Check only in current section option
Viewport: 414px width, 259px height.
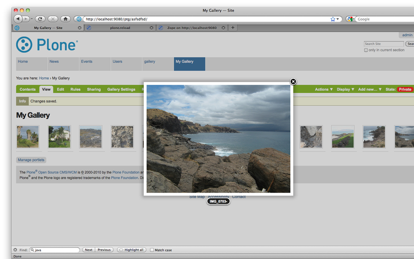coord(366,50)
